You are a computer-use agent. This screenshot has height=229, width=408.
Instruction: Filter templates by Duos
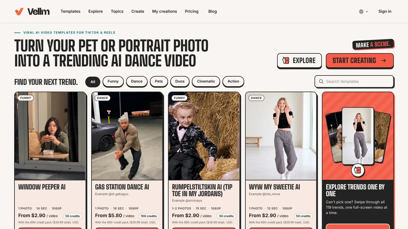(x=180, y=81)
